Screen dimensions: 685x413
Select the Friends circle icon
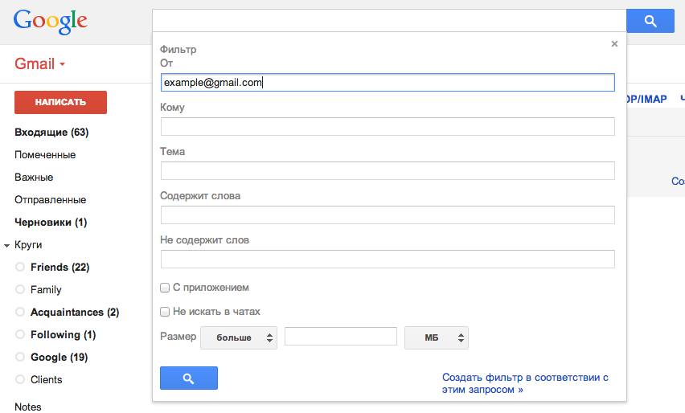pyautogui.click(x=20, y=268)
